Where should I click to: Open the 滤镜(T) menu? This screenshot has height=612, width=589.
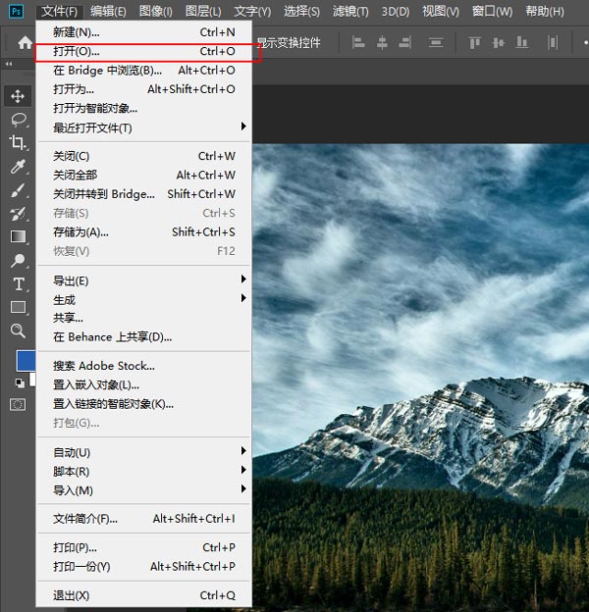tap(348, 12)
